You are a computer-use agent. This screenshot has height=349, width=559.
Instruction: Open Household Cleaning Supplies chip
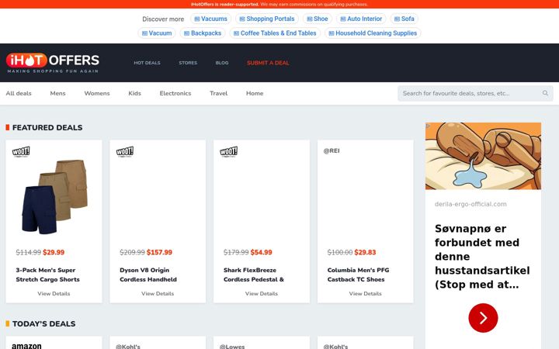[373, 33]
